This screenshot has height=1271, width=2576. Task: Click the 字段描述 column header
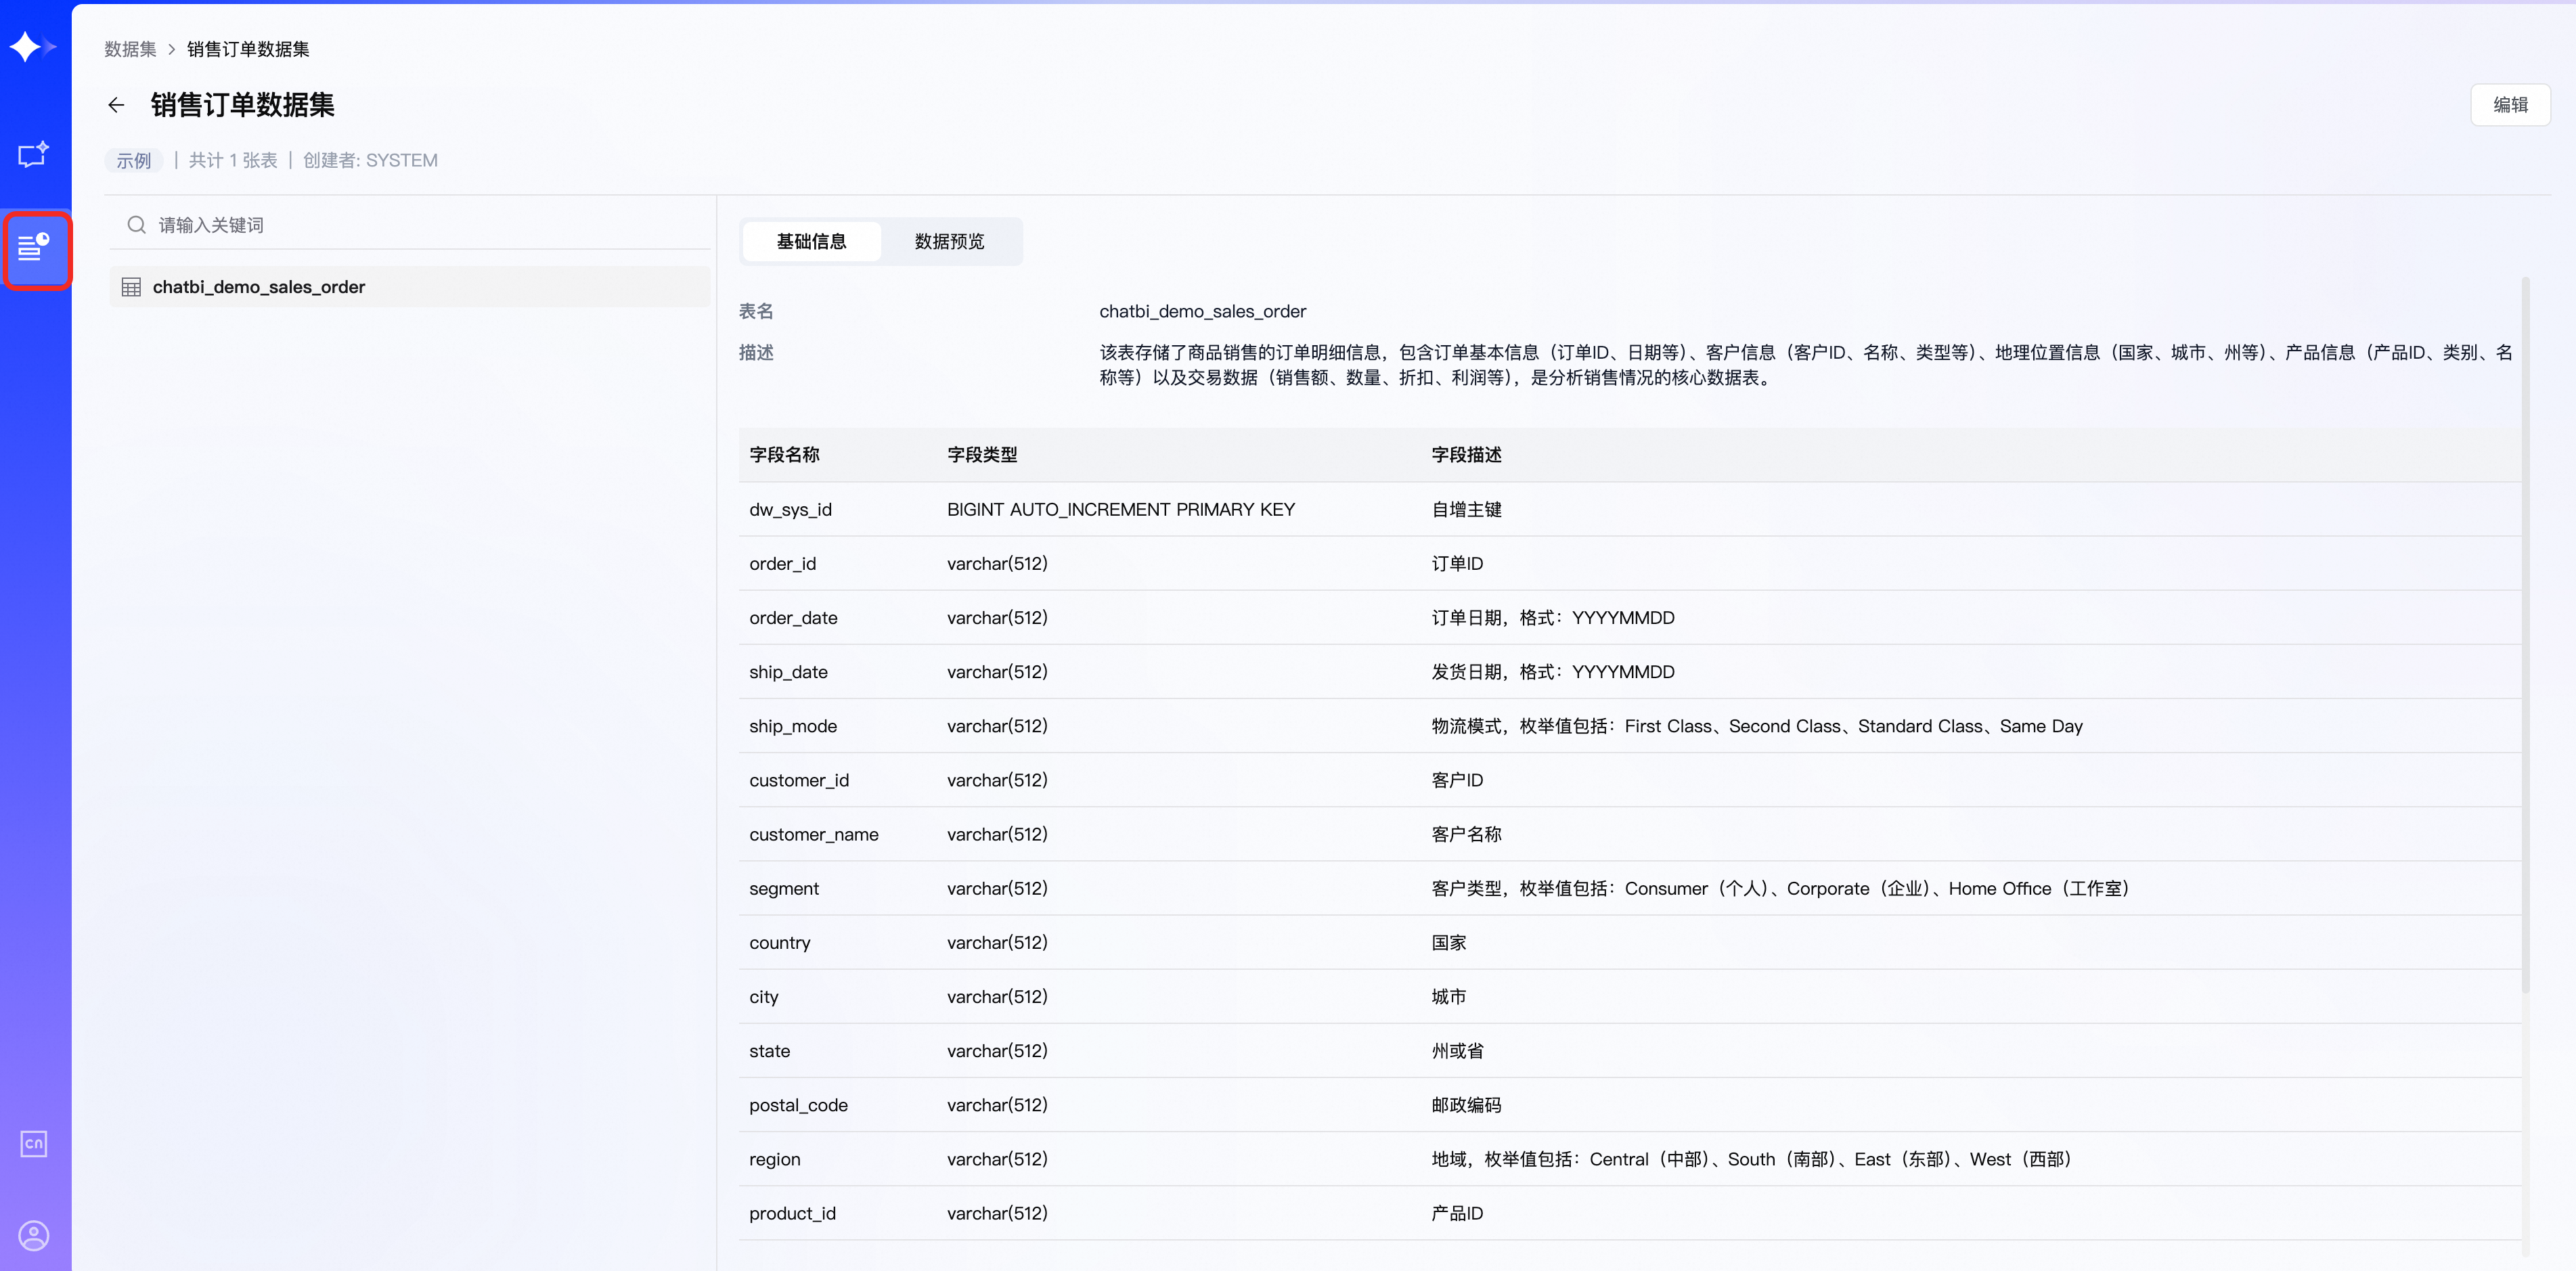click(x=1466, y=455)
